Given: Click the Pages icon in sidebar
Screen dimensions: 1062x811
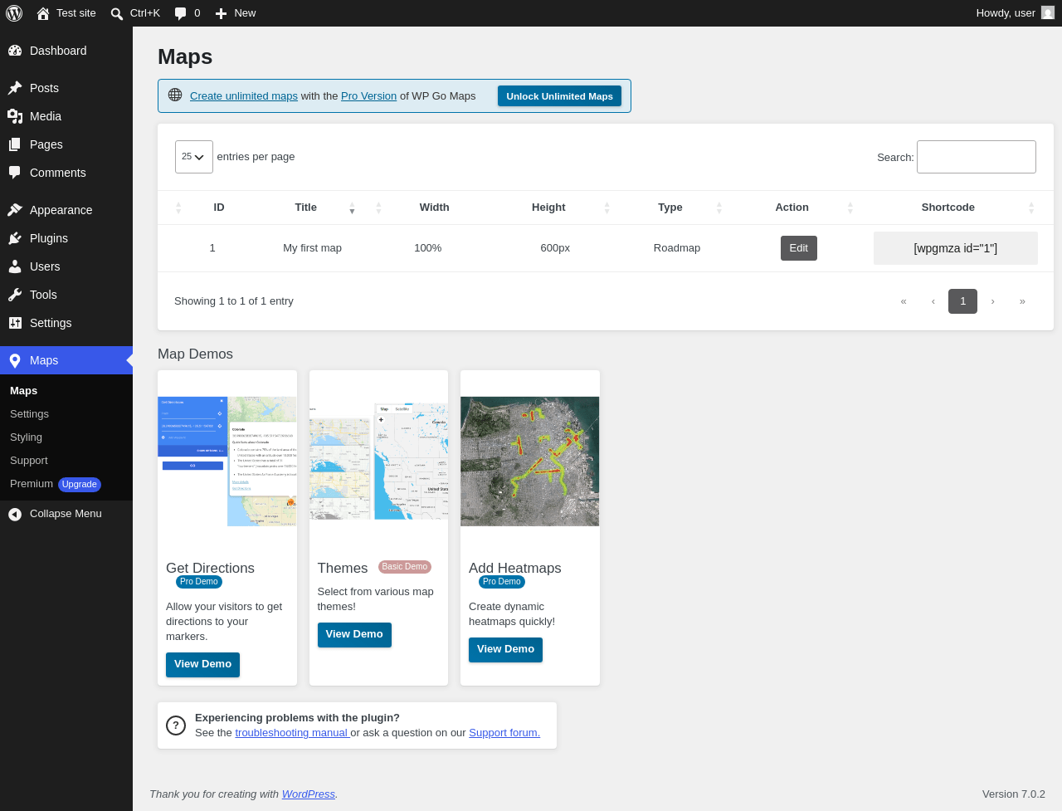Looking at the screenshot, I should [15, 144].
